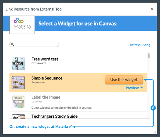Select the Crossword Draft widget thumbnail

click(18, 64)
